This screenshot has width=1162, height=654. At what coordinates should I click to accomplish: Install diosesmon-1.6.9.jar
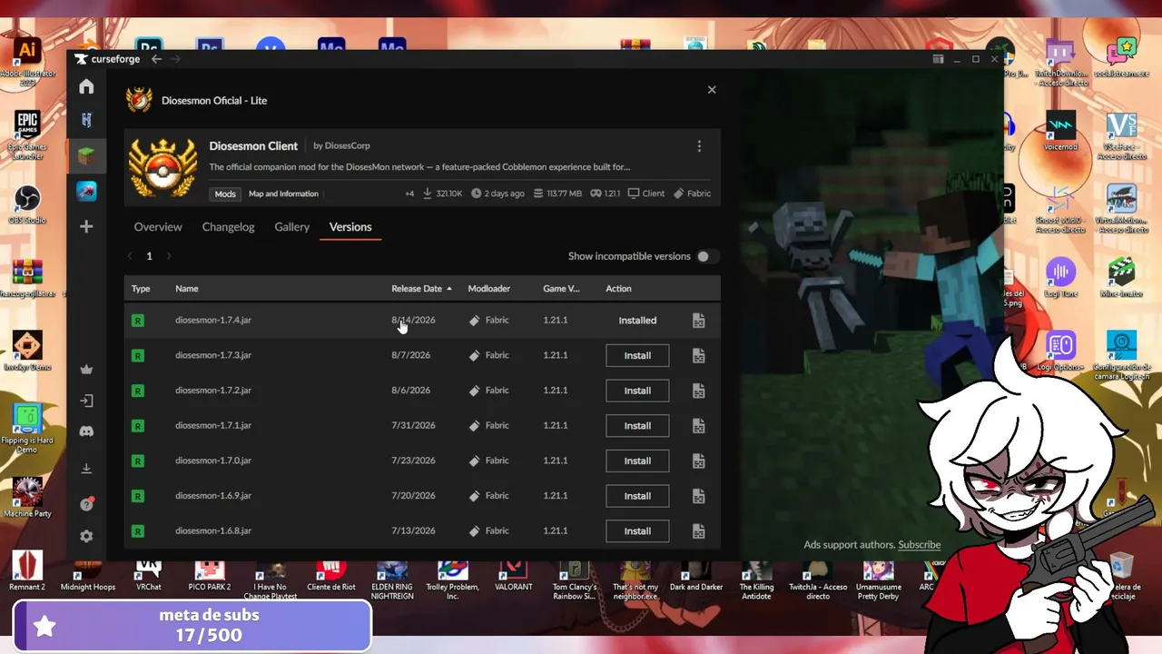click(x=637, y=496)
